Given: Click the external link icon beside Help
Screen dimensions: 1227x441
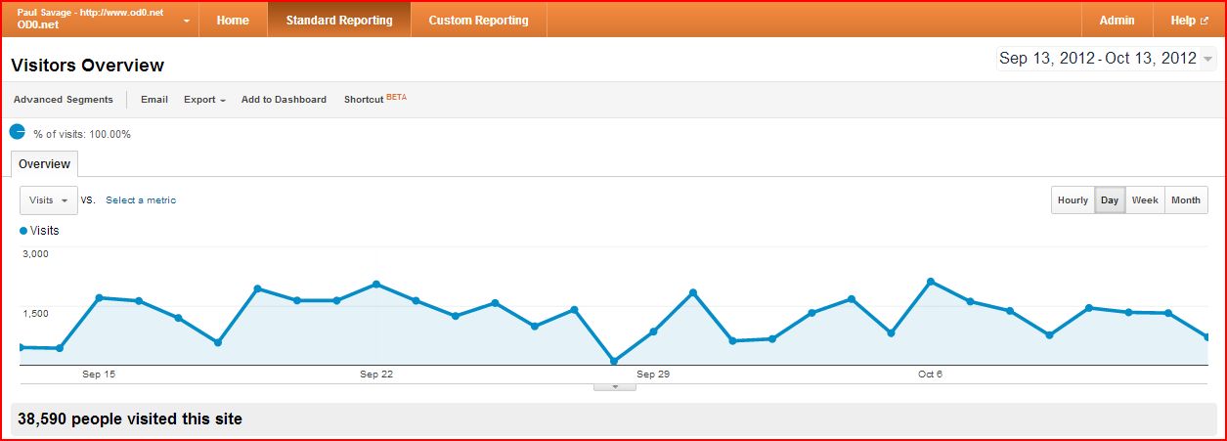Looking at the screenshot, I should click(x=1205, y=21).
